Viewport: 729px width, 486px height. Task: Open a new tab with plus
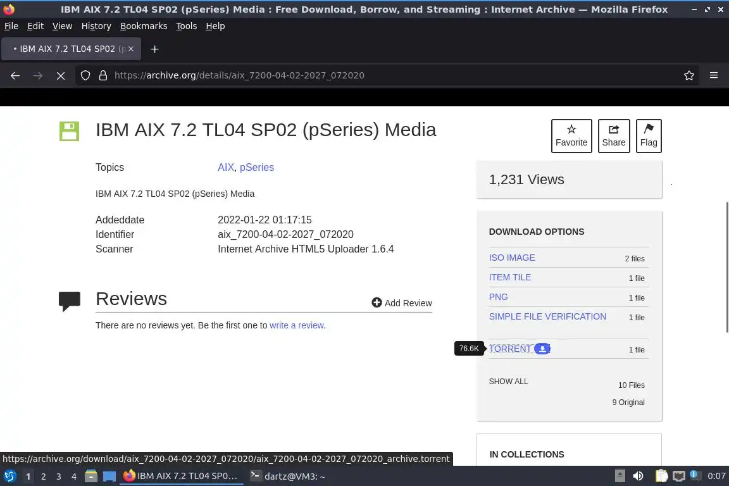point(155,49)
